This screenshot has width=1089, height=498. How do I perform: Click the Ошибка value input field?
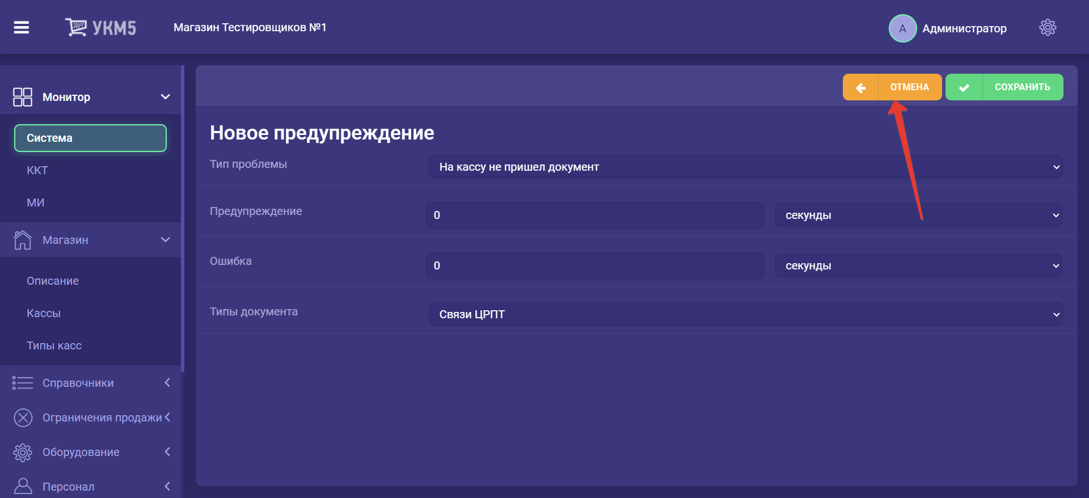595,265
